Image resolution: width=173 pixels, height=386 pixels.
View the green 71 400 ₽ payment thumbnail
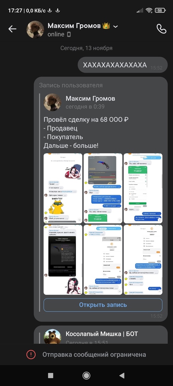[143, 188]
